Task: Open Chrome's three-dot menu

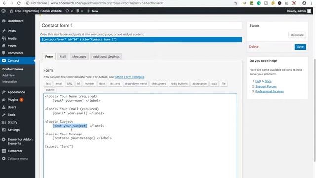Action: [311, 3]
